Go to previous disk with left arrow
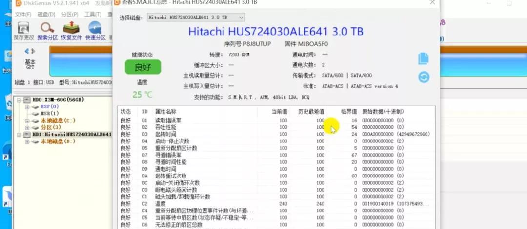527x229 pixels. coord(26,51)
